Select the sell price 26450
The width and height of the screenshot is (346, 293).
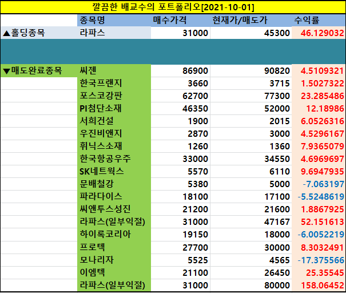pos(251,272)
